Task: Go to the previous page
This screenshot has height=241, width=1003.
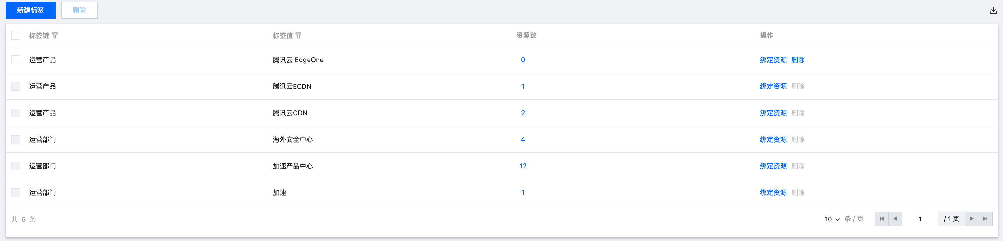Action: [x=895, y=219]
